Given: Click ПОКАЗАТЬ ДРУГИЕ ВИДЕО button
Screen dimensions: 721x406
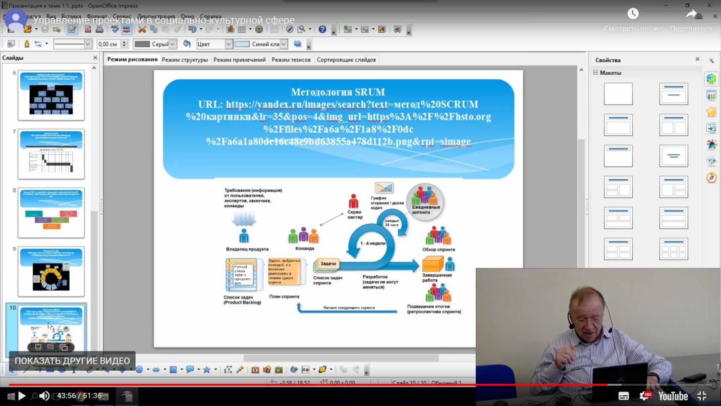Looking at the screenshot, I should (72, 361).
